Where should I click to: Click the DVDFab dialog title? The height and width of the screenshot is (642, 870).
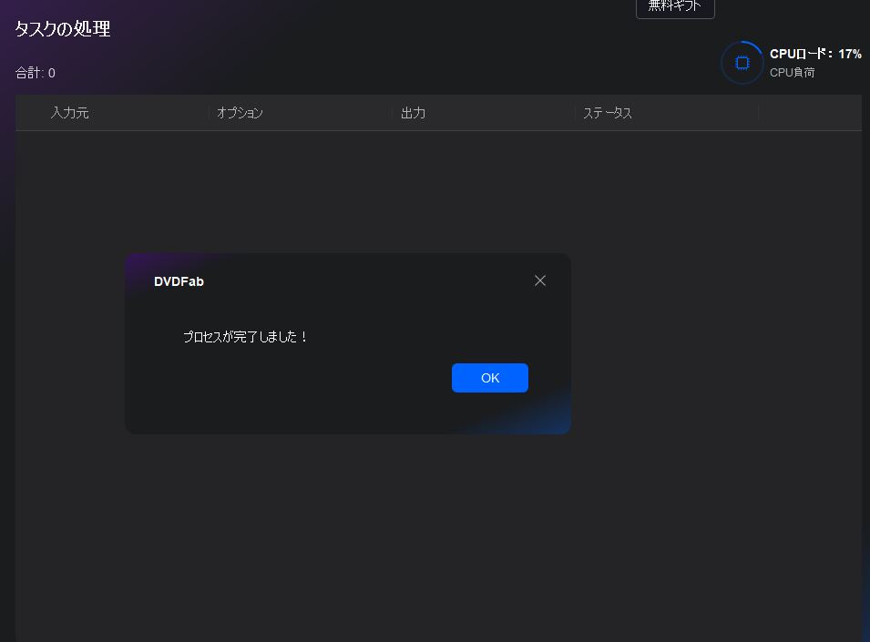tap(179, 281)
